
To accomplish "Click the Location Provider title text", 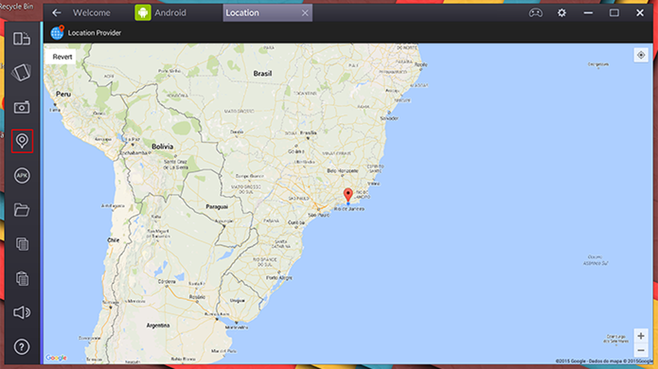I will [x=94, y=33].
